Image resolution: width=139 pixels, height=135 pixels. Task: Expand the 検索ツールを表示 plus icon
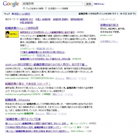(x=13, y=14)
